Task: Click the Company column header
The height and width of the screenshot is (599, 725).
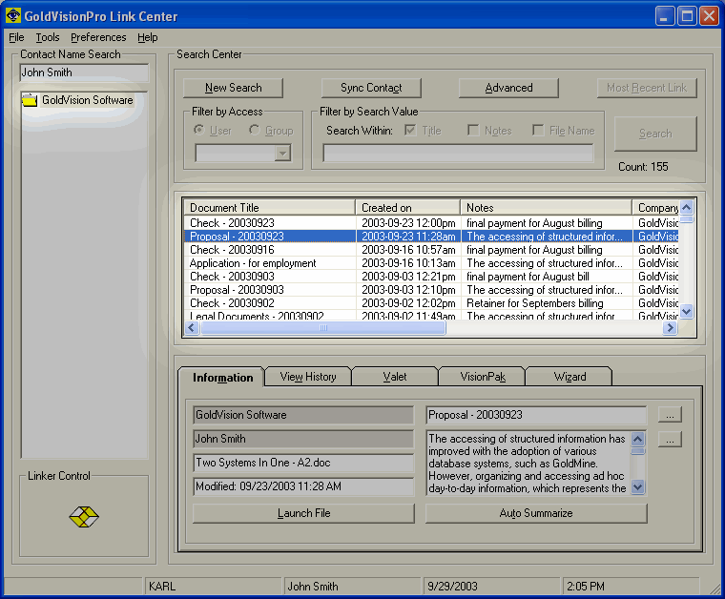Action: (x=655, y=208)
